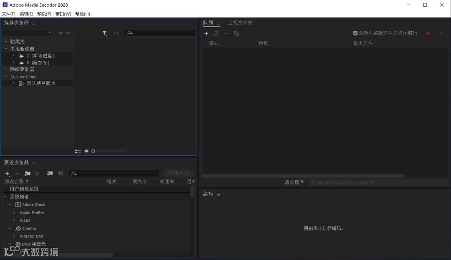Toggle 自动对监视文件夹进行编码 checkbox
Screen dimensions: 451x260
coord(355,33)
